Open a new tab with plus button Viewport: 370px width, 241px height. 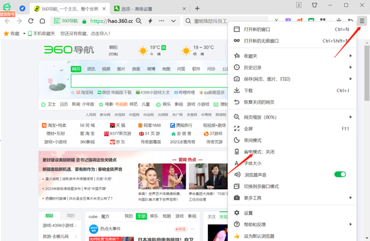click(197, 9)
